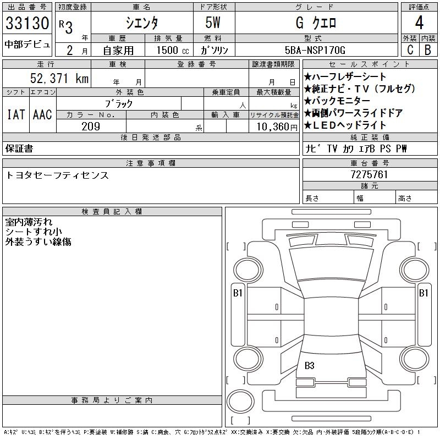Select model code 5BA-NSP170G

click(315, 51)
